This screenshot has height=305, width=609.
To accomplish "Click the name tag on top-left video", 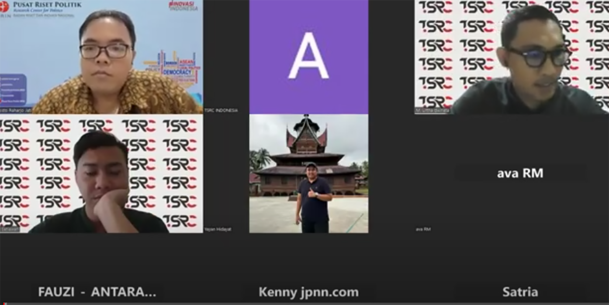I will 16,111.
